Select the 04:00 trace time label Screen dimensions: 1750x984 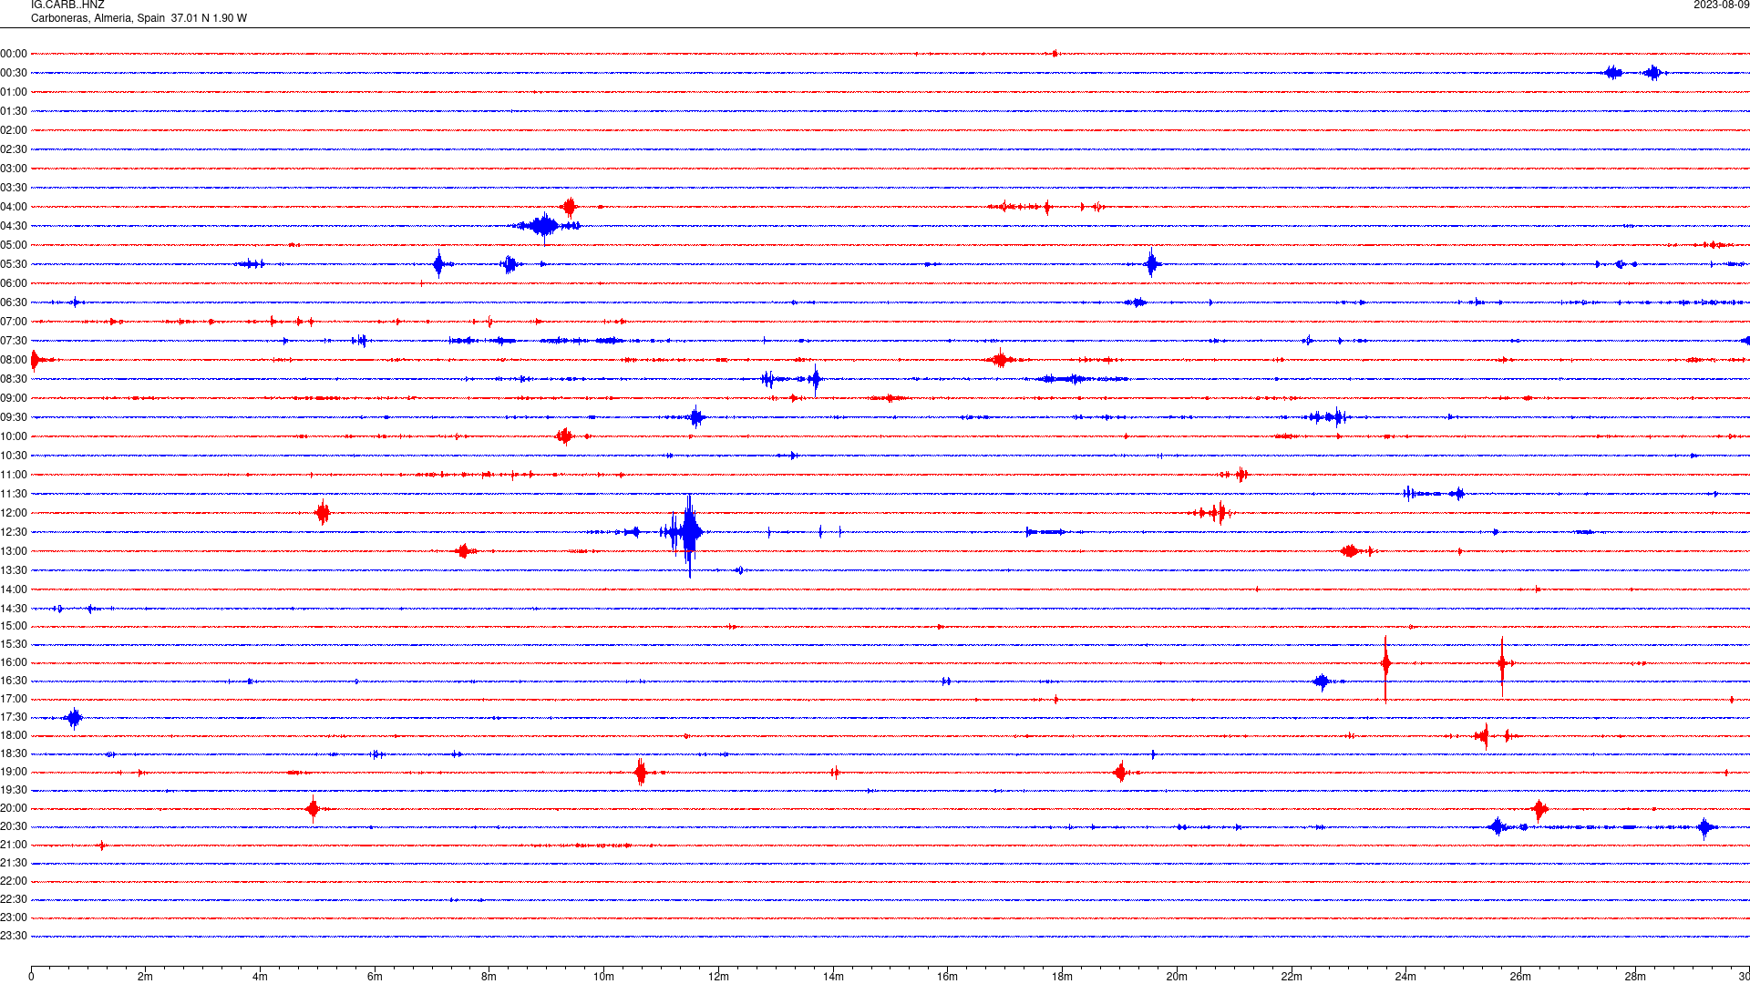[x=14, y=207]
